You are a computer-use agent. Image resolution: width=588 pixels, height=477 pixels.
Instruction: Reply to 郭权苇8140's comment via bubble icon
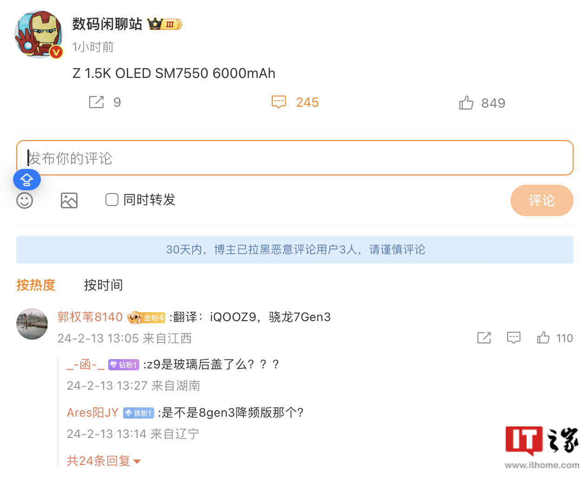point(514,338)
